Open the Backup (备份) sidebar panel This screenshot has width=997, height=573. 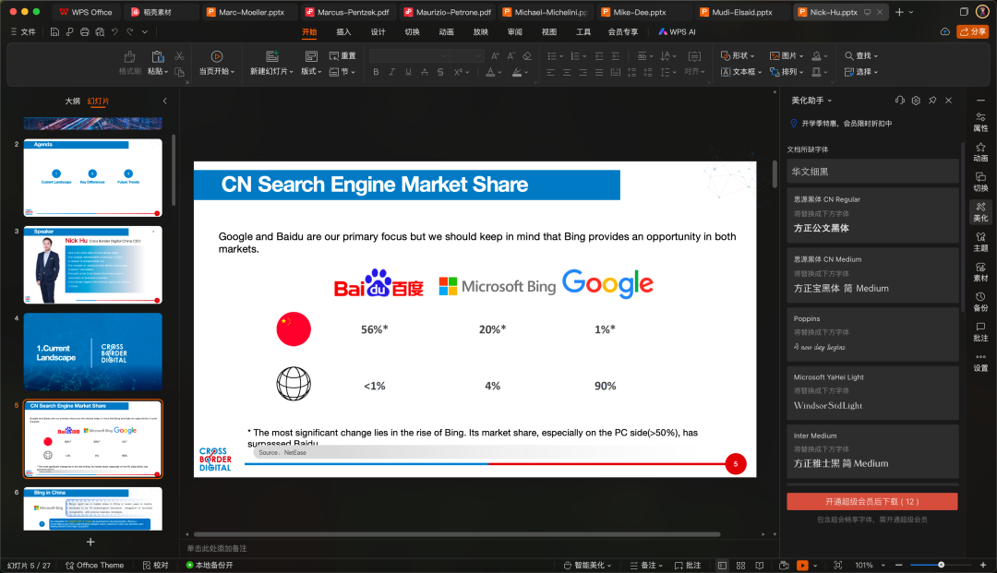[x=980, y=302]
